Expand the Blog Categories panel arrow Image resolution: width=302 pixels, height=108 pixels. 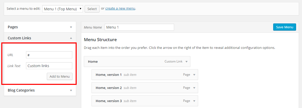[x=71, y=90]
